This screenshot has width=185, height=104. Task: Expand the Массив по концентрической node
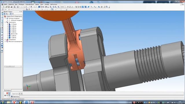[5, 42]
